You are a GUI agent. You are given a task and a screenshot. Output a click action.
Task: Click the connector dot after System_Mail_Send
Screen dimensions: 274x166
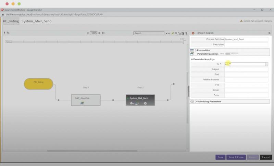coord(167,100)
